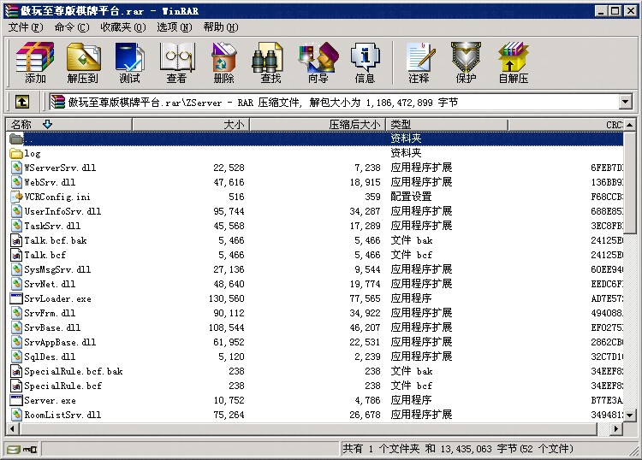The height and width of the screenshot is (460, 642).
Task: Expand the archive path dropdown
Action: (625, 102)
